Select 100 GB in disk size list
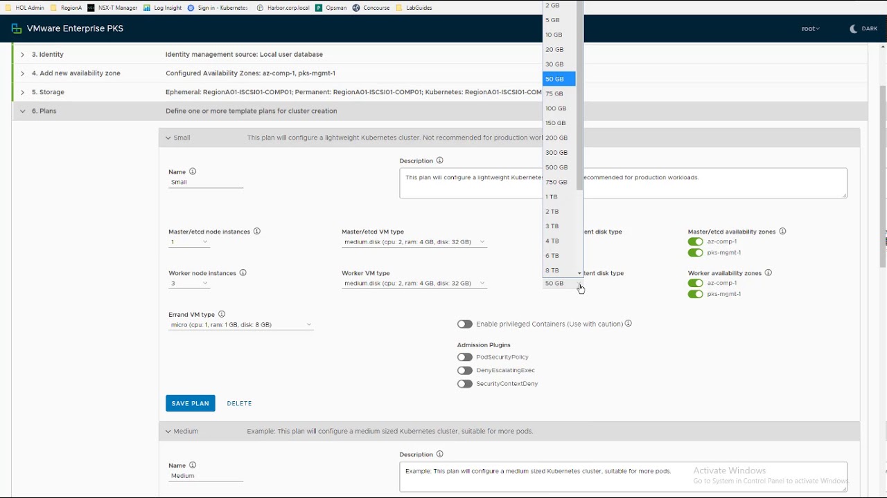 [559, 109]
